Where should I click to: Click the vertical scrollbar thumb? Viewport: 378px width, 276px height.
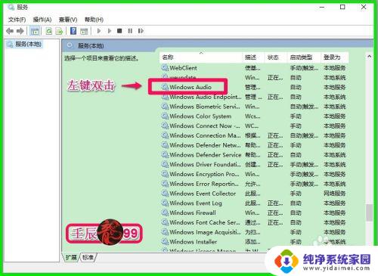point(369,212)
